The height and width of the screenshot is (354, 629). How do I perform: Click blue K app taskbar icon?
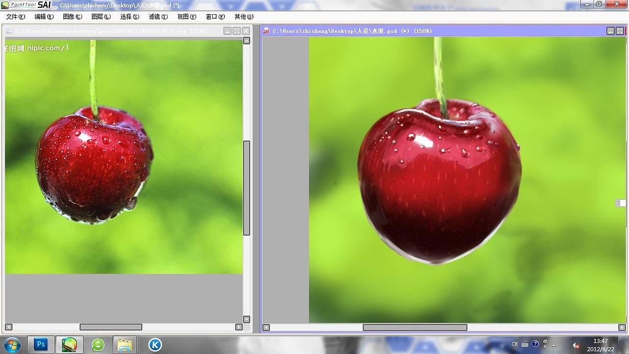(x=155, y=345)
